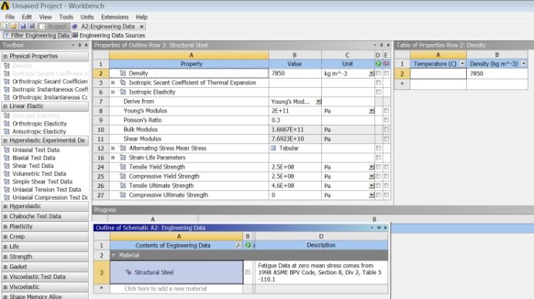This screenshot has width=534, height=299.
Task: Select the Structural Steel material row
Action: (x=177, y=272)
